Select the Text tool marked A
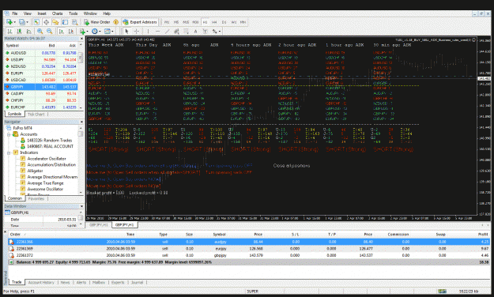Image resolution: width=494 pixels, height=297 pixels. pyautogui.click(x=196, y=31)
